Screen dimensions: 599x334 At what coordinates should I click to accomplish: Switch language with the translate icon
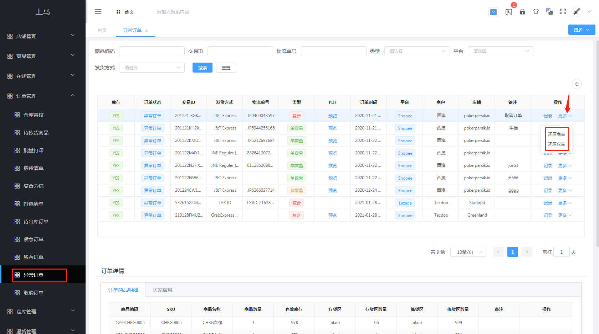point(549,12)
